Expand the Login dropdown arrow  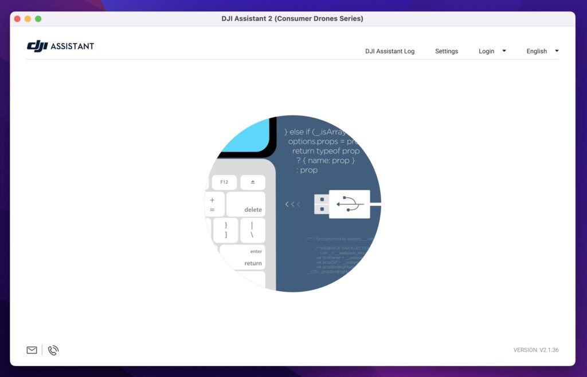click(504, 51)
